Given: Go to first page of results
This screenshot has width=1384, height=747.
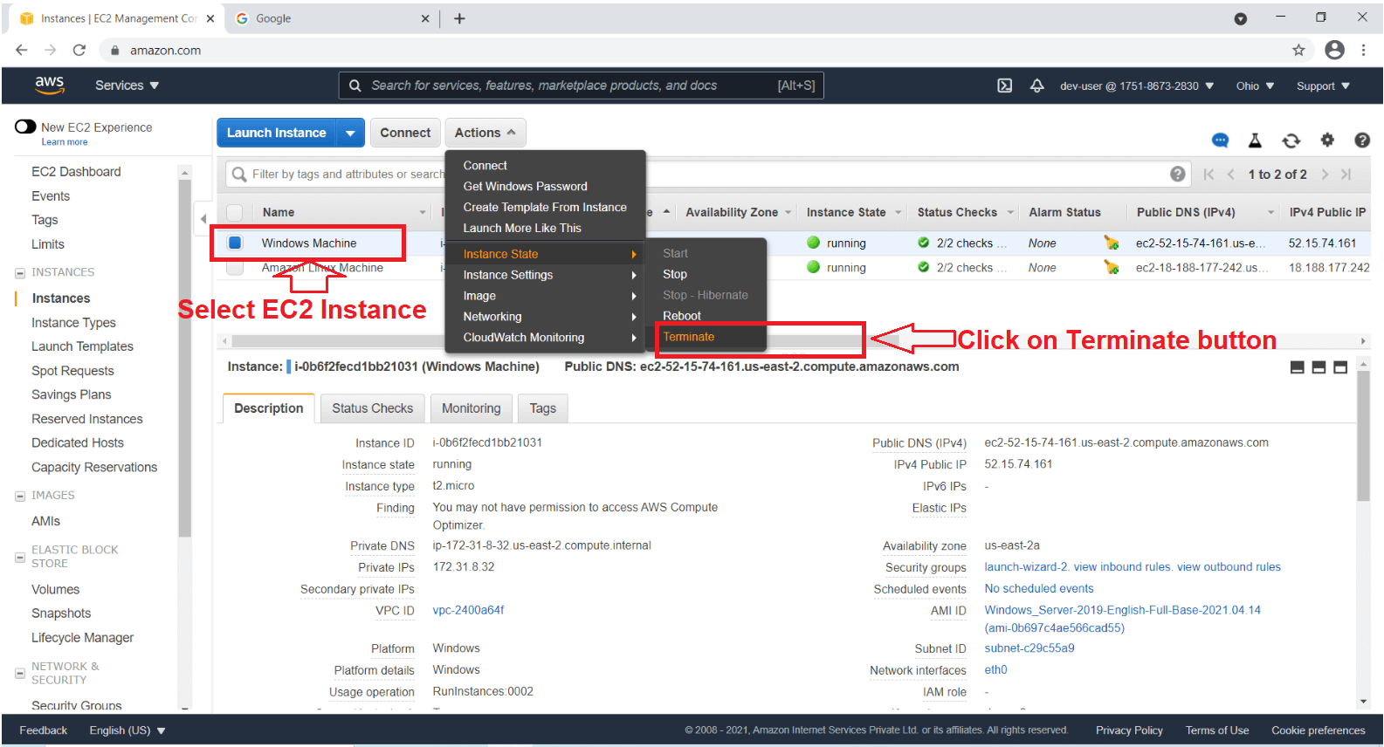Looking at the screenshot, I should [x=1208, y=175].
